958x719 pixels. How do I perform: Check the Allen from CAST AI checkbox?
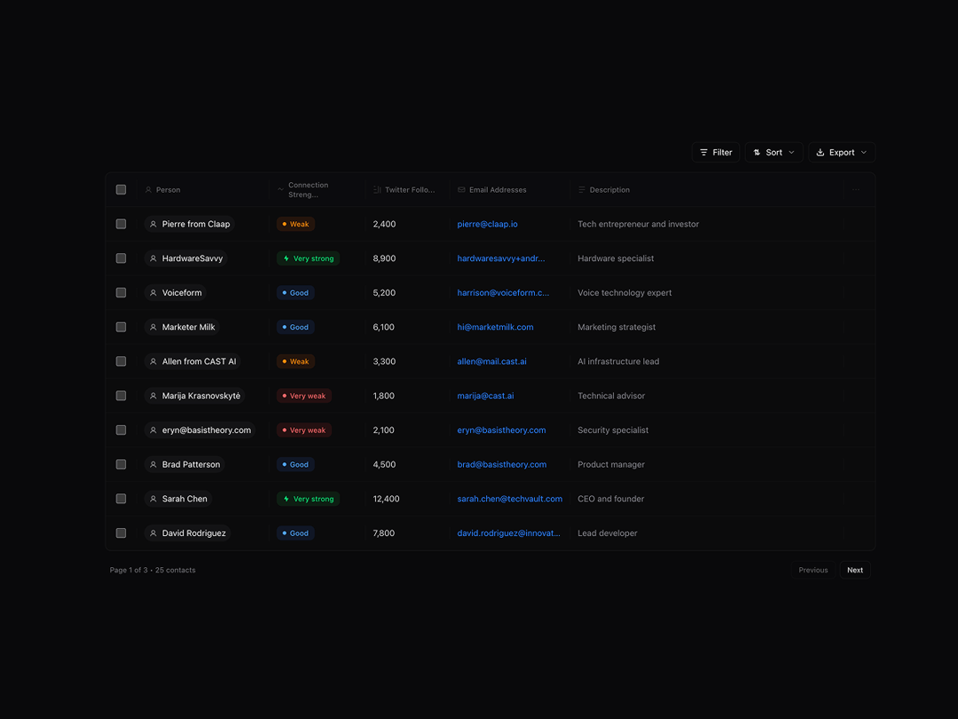click(x=121, y=361)
